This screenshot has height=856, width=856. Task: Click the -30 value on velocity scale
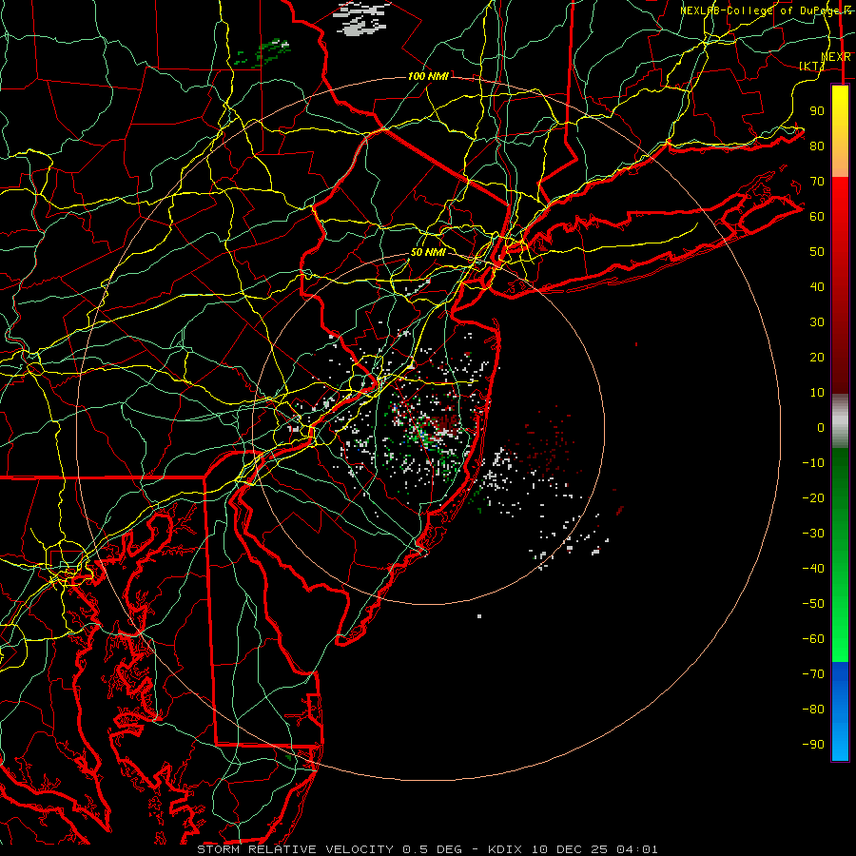813,534
